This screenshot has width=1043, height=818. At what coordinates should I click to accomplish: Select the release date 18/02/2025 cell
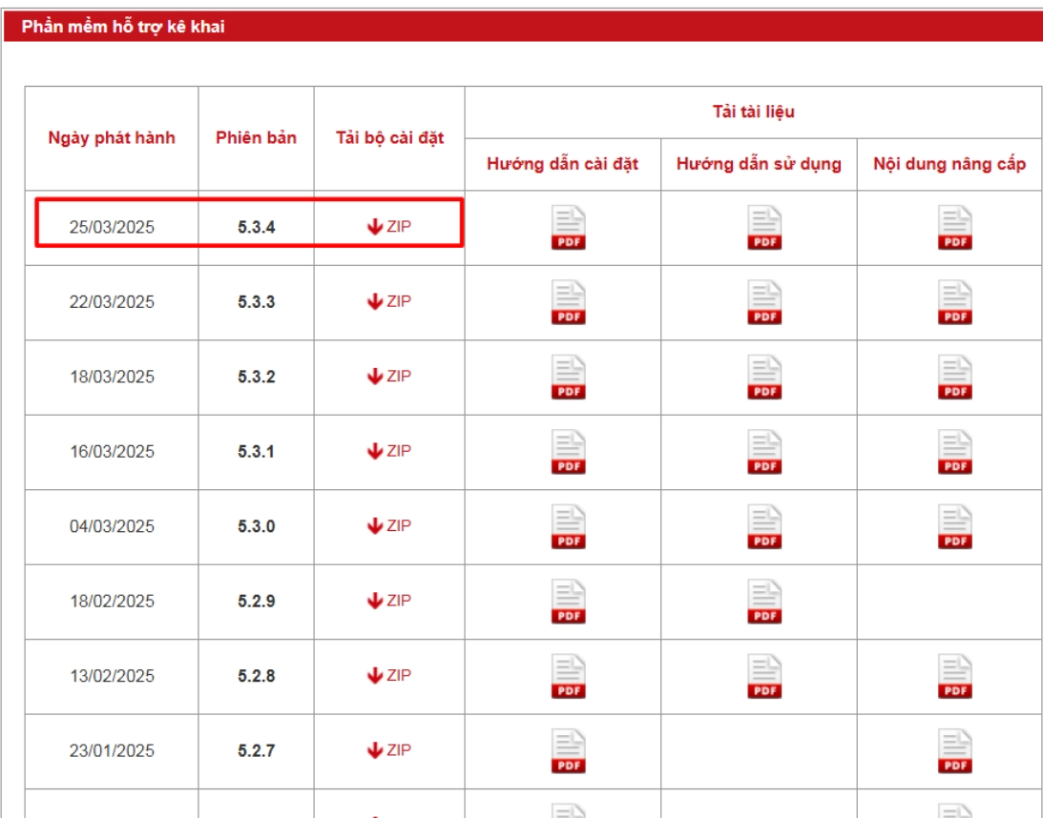(112, 602)
